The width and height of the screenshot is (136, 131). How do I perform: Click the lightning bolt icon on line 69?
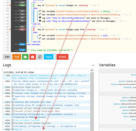coord(10,29)
